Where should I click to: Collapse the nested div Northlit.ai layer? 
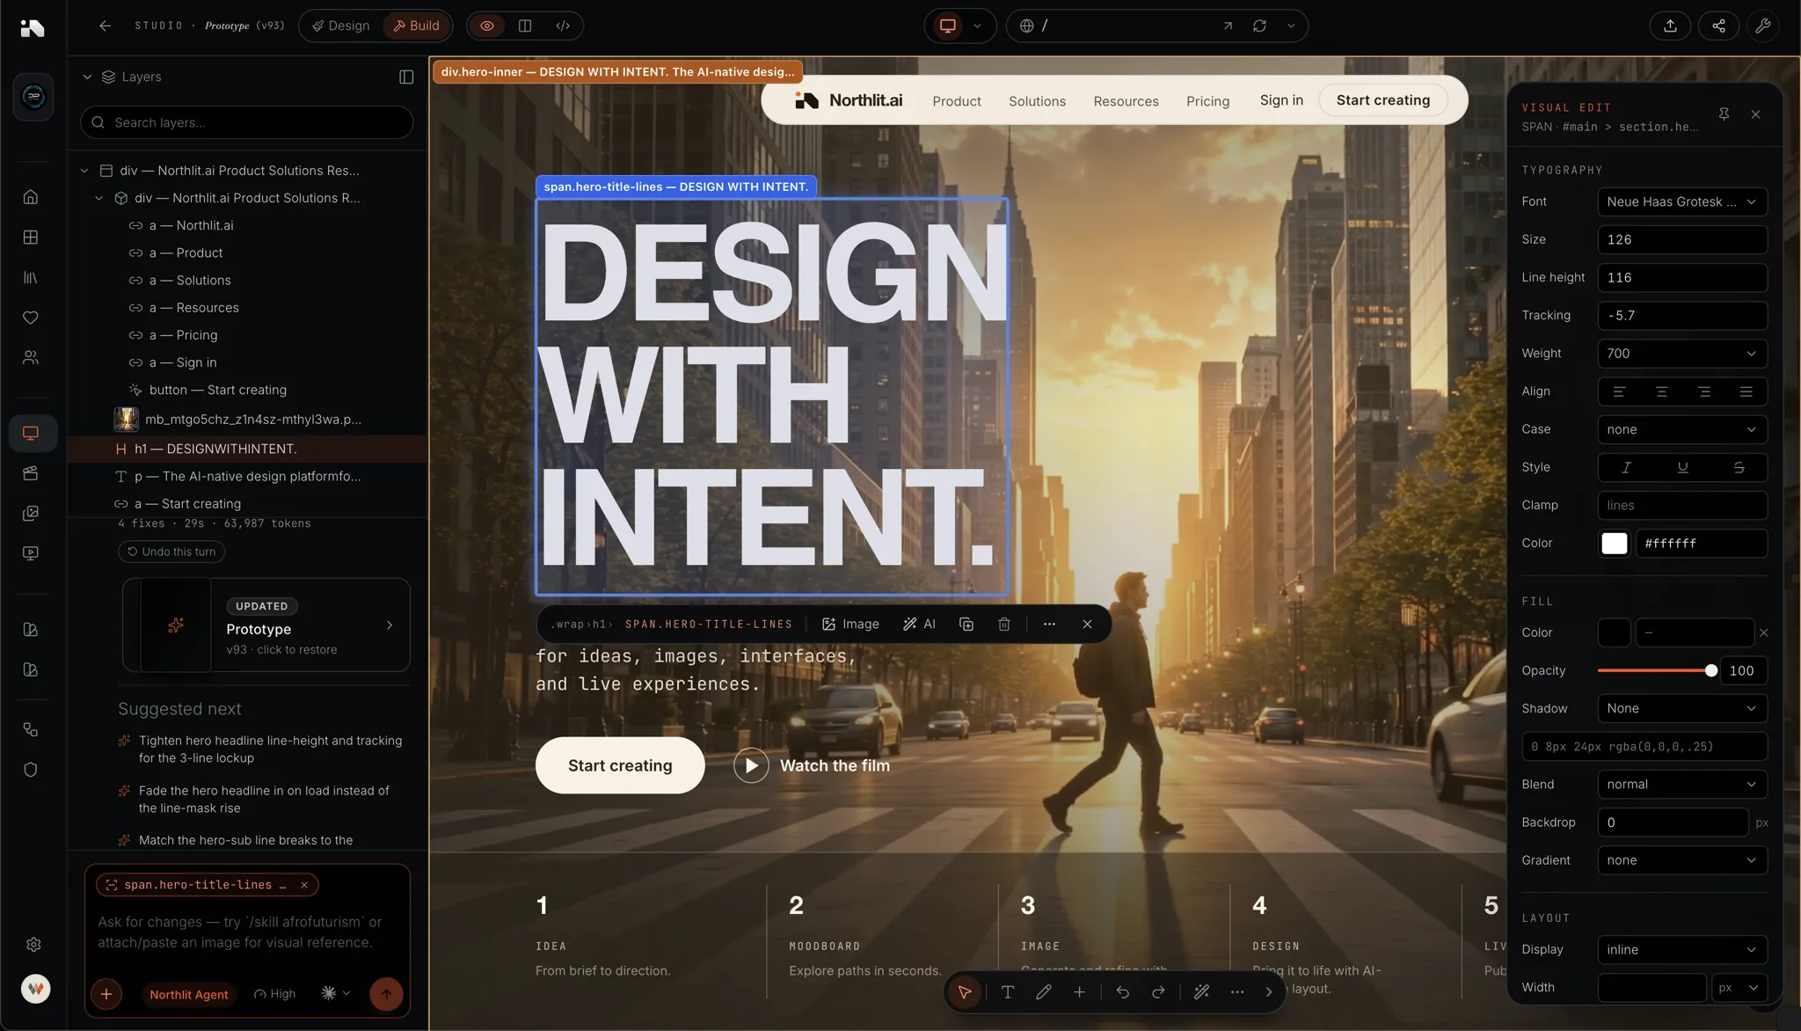pos(99,198)
